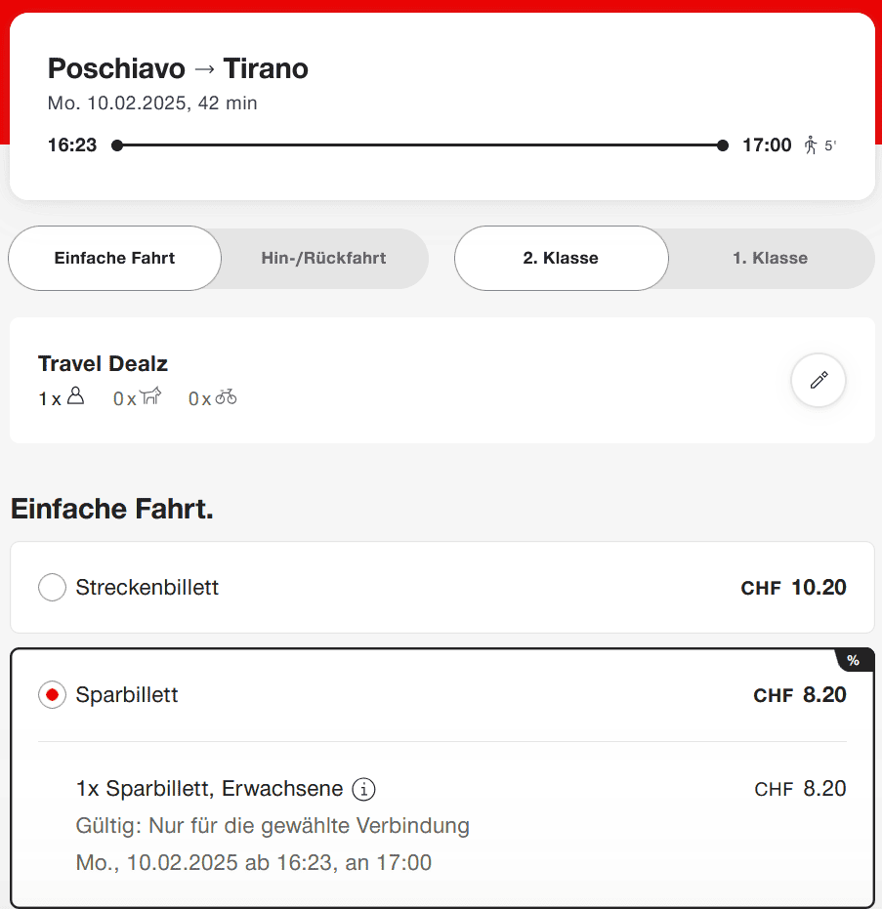The image size is (882, 909).
Task: Switch to Hin-/Rückfahrt tab
Action: tap(323, 259)
